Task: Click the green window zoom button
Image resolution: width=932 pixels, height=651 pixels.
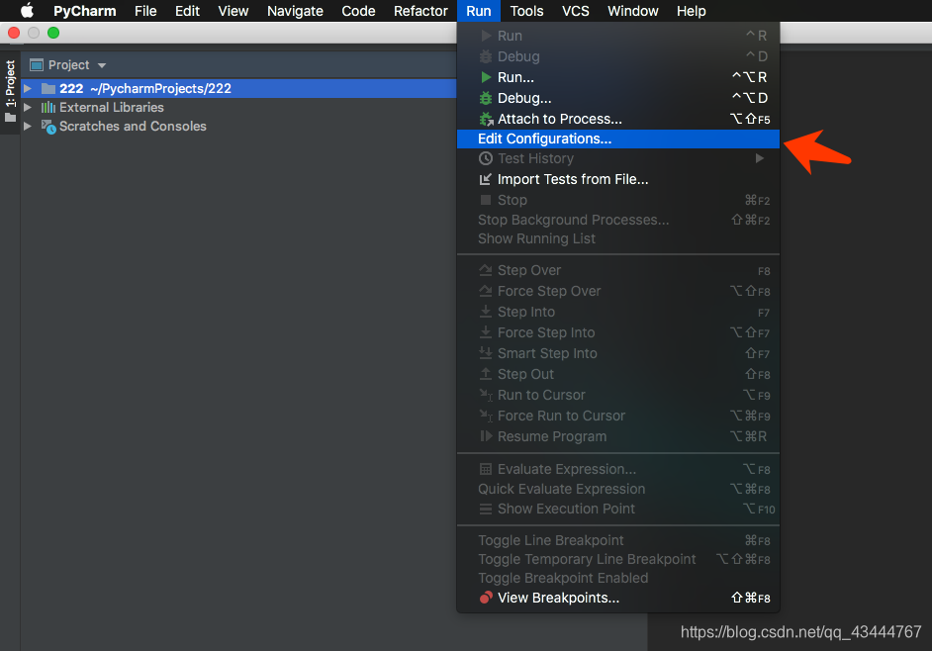Action: click(53, 33)
